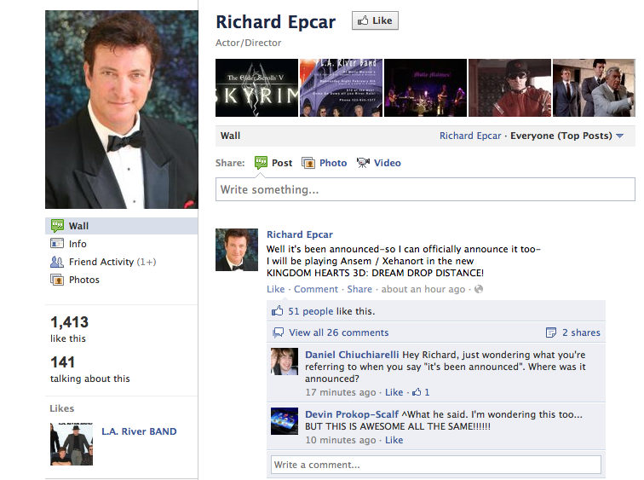Click the 10 minutes ago timestamp
Screen dimensions: 644x480
point(341,440)
